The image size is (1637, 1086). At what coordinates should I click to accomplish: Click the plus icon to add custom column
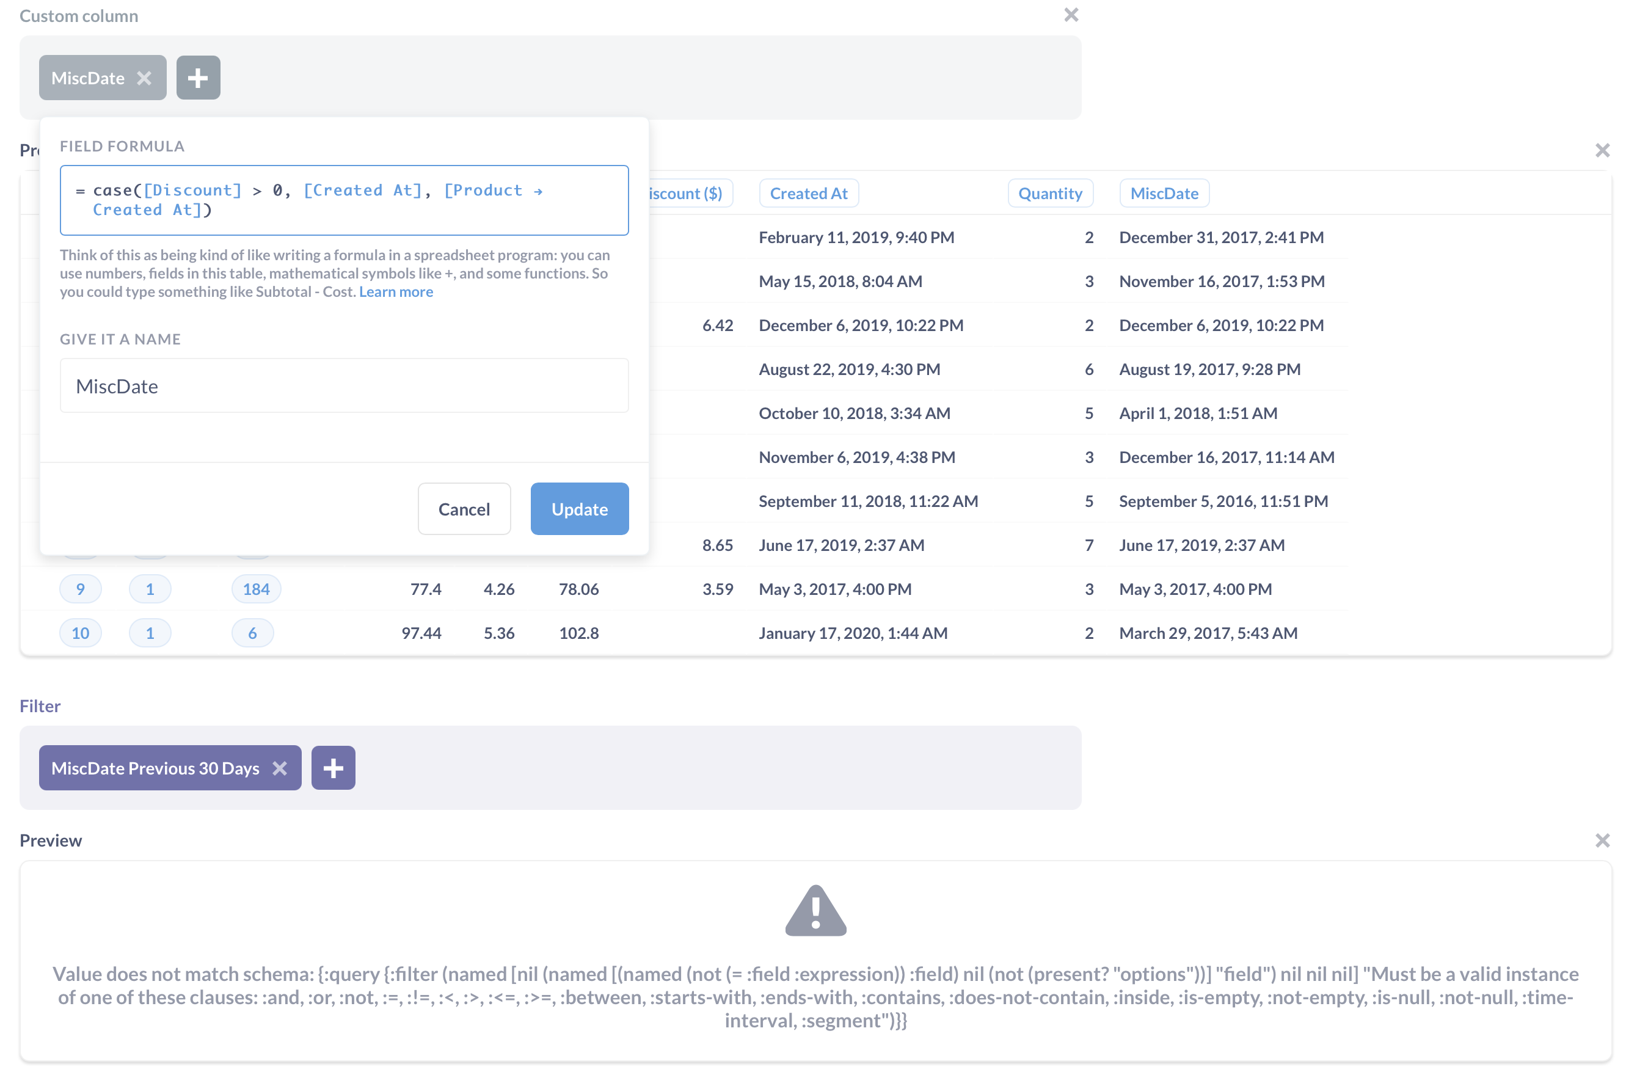198,77
